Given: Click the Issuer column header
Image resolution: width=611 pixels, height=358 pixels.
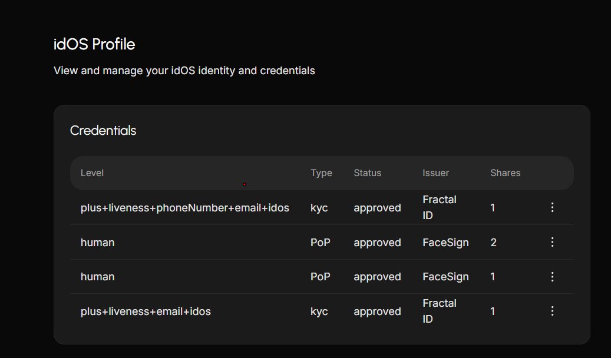Looking at the screenshot, I should point(435,173).
